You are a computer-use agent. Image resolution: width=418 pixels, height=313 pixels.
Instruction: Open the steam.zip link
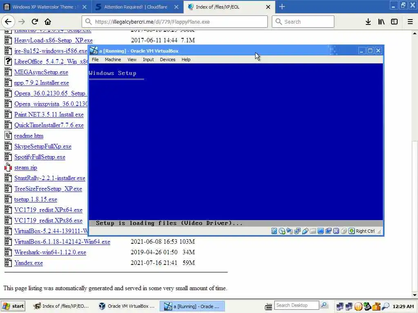[x=26, y=168]
